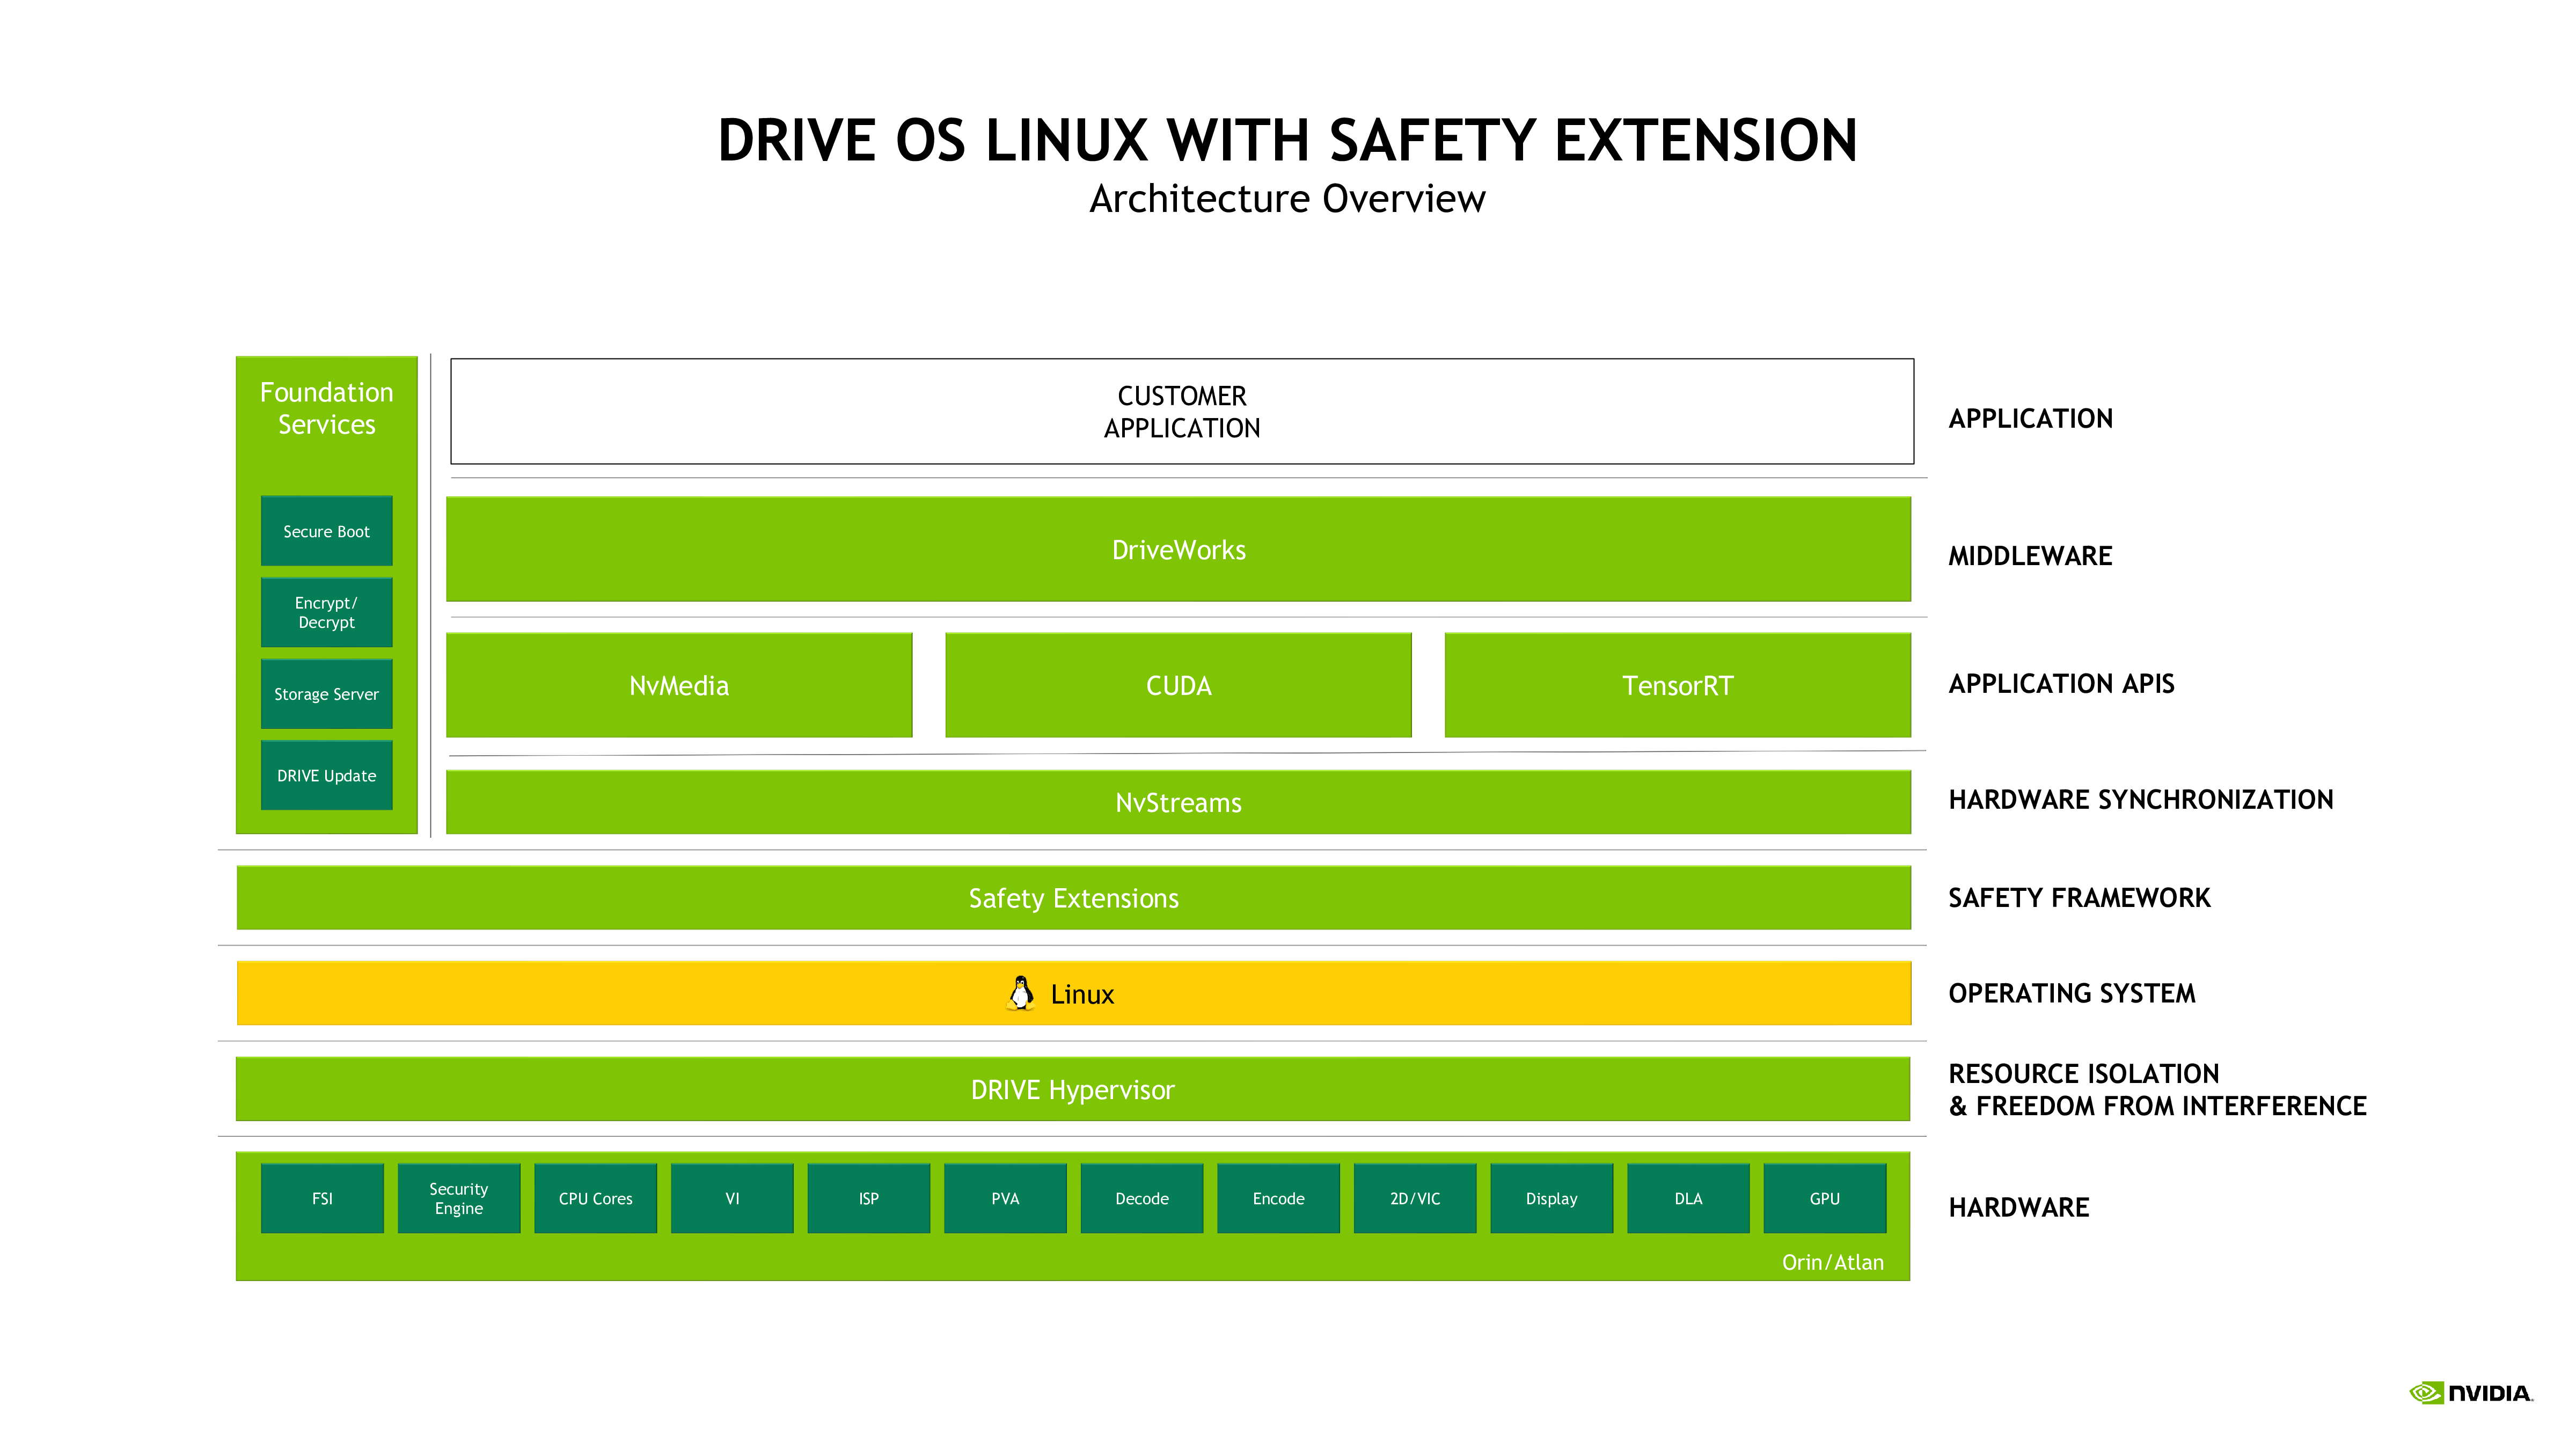Click the RESOURCE ISOLATION label text

[x=2083, y=1073]
